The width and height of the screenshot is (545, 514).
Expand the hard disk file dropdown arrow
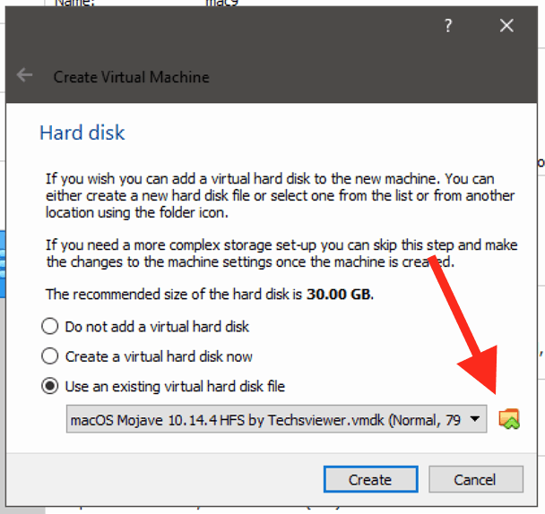(x=476, y=419)
